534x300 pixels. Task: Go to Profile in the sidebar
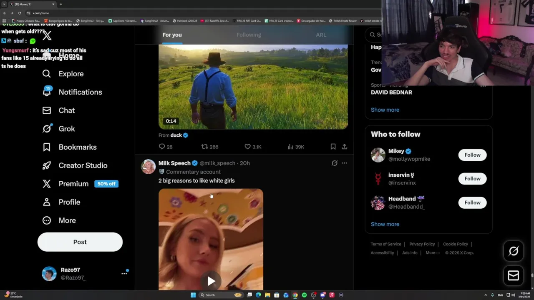(x=61, y=202)
